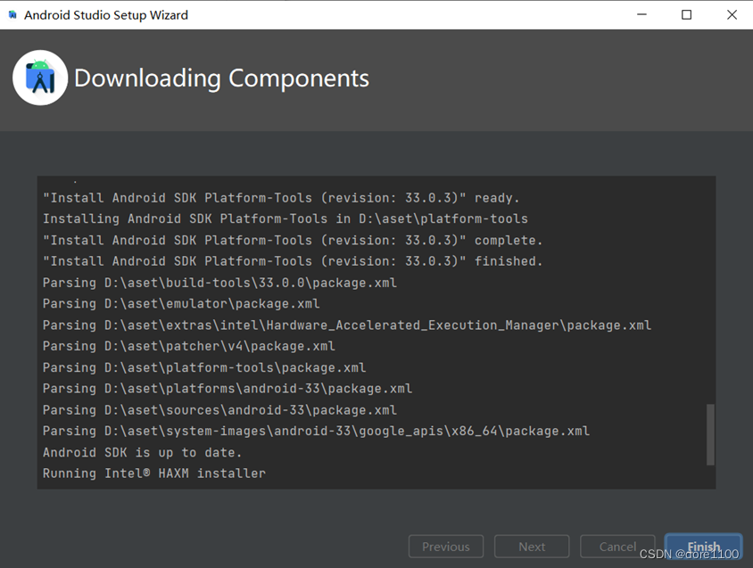Click the disabled Next button

click(x=532, y=547)
